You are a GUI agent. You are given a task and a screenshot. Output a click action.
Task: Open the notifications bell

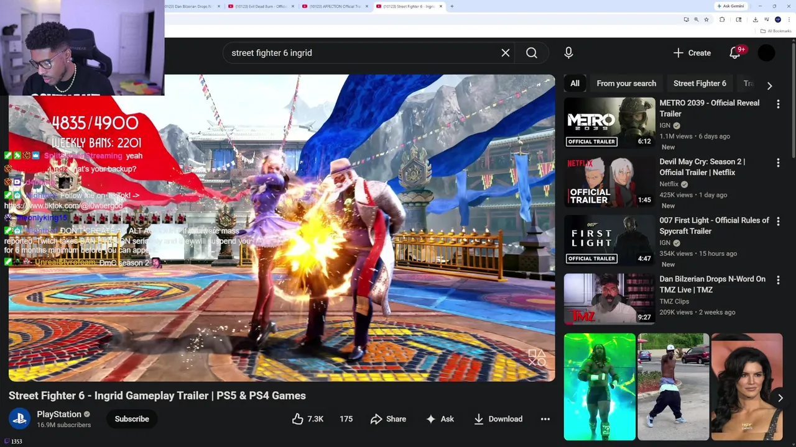(735, 53)
